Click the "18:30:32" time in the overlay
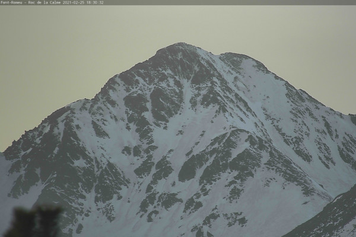Screen dimensions: 356x237 tap(95, 2)
